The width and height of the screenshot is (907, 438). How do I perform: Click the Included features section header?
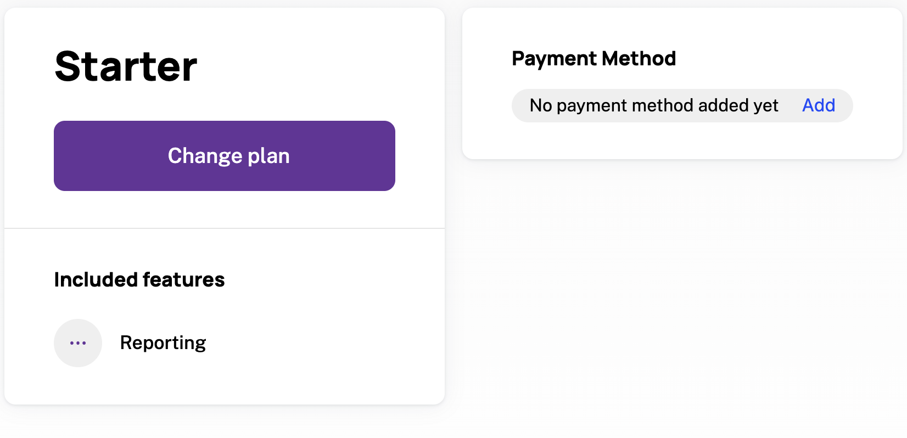pyautogui.click(x=139, y=279)
